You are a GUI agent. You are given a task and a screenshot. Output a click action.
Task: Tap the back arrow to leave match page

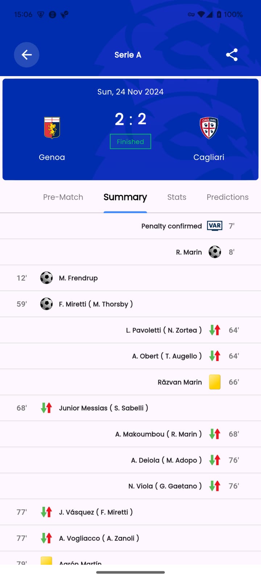(x=26, y=55)
